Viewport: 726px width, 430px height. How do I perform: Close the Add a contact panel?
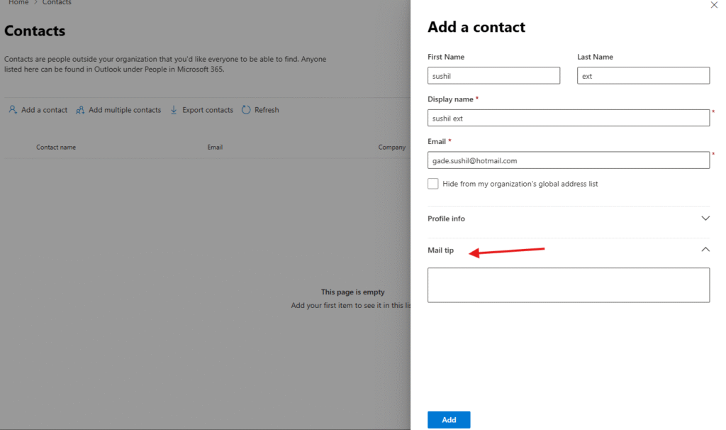pyautogui.click(x=713, y=5)
